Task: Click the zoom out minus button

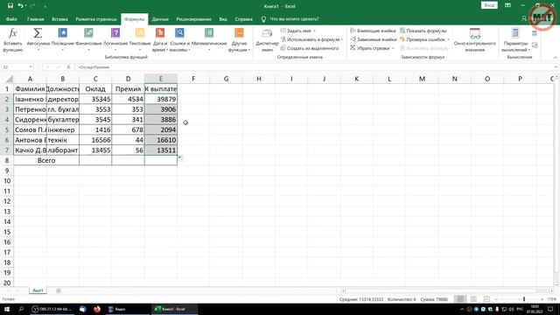Action: [x=496, y=299]
